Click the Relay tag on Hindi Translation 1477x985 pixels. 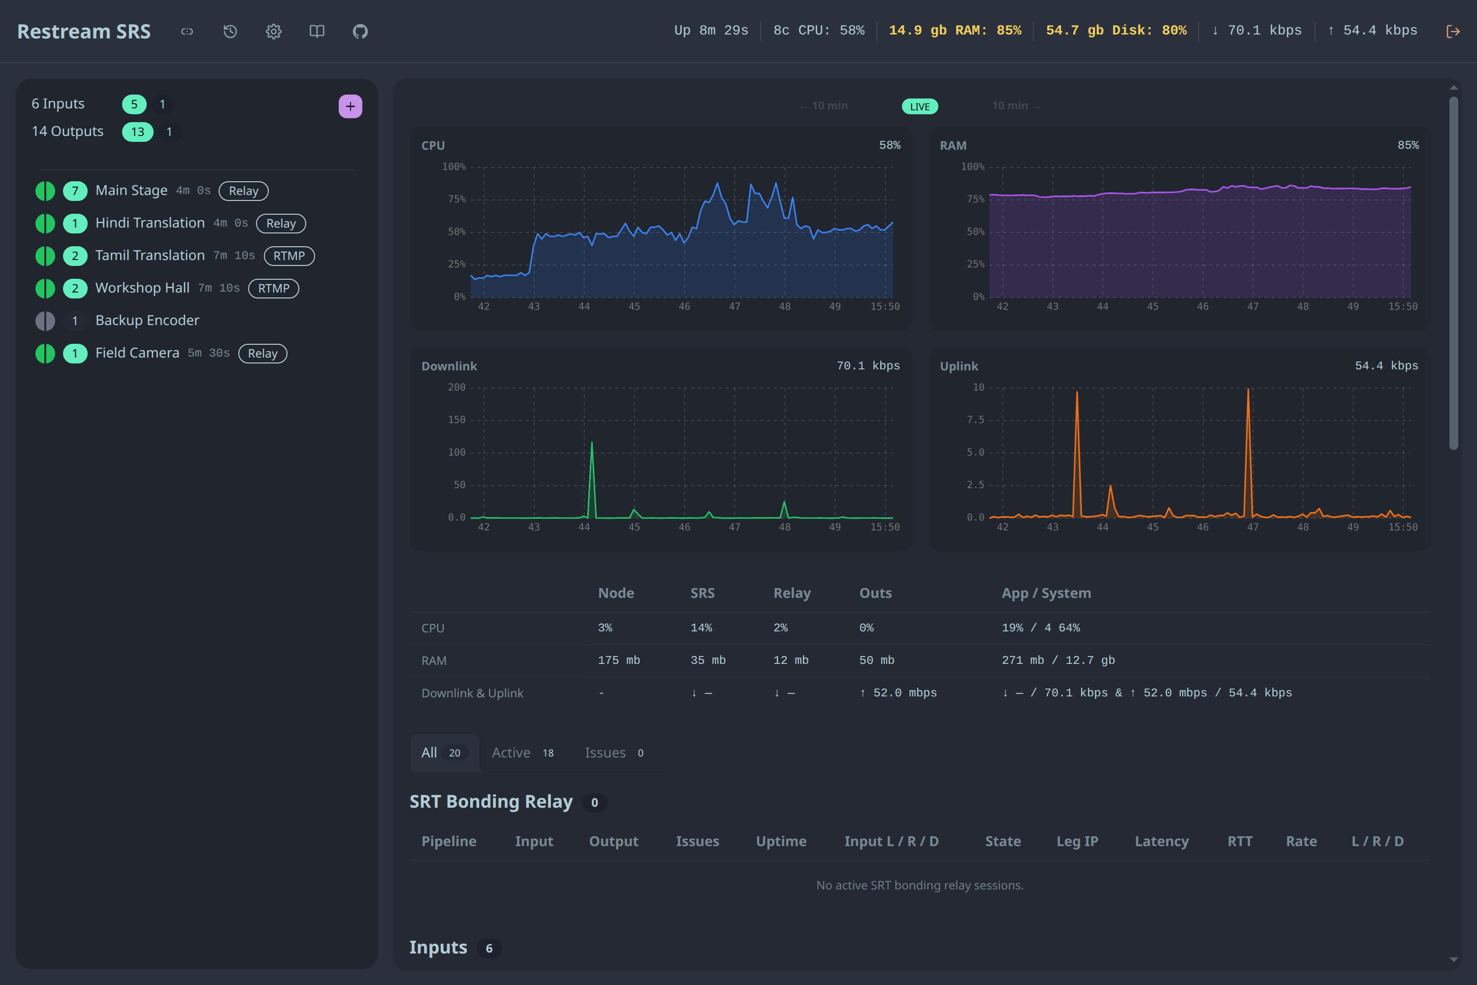(281, 224)
